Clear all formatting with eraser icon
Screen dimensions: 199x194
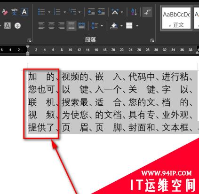5,12
